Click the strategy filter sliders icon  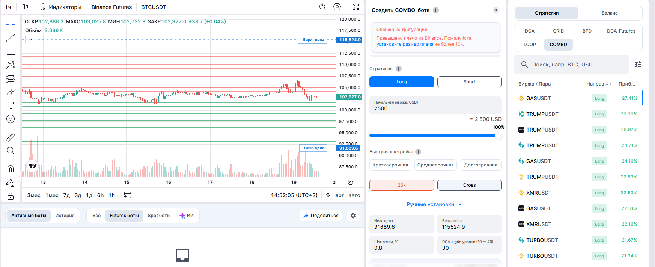tap(638, 64)
